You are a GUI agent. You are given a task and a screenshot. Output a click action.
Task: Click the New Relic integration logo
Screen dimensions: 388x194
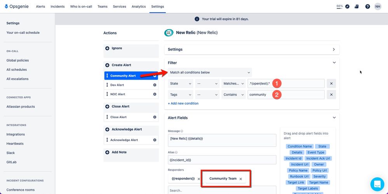point(169,32)
